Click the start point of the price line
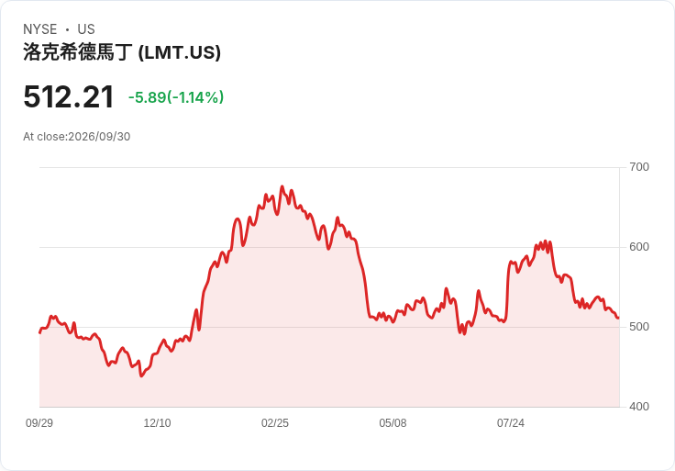 pos(39,332)
